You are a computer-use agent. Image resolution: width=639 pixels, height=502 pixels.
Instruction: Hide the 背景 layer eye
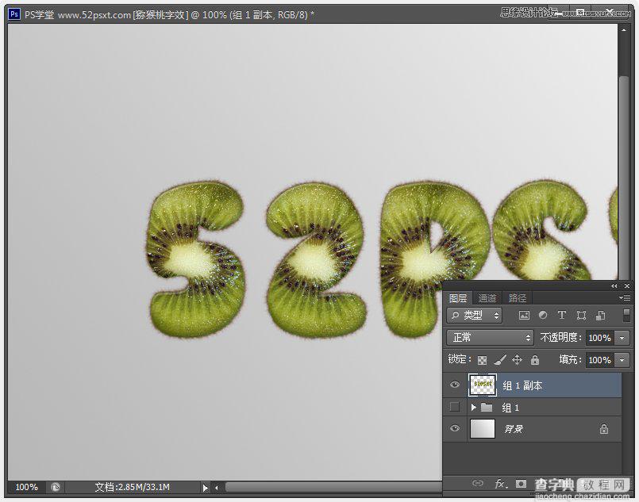pyautogui.click(x=455, y=428)
